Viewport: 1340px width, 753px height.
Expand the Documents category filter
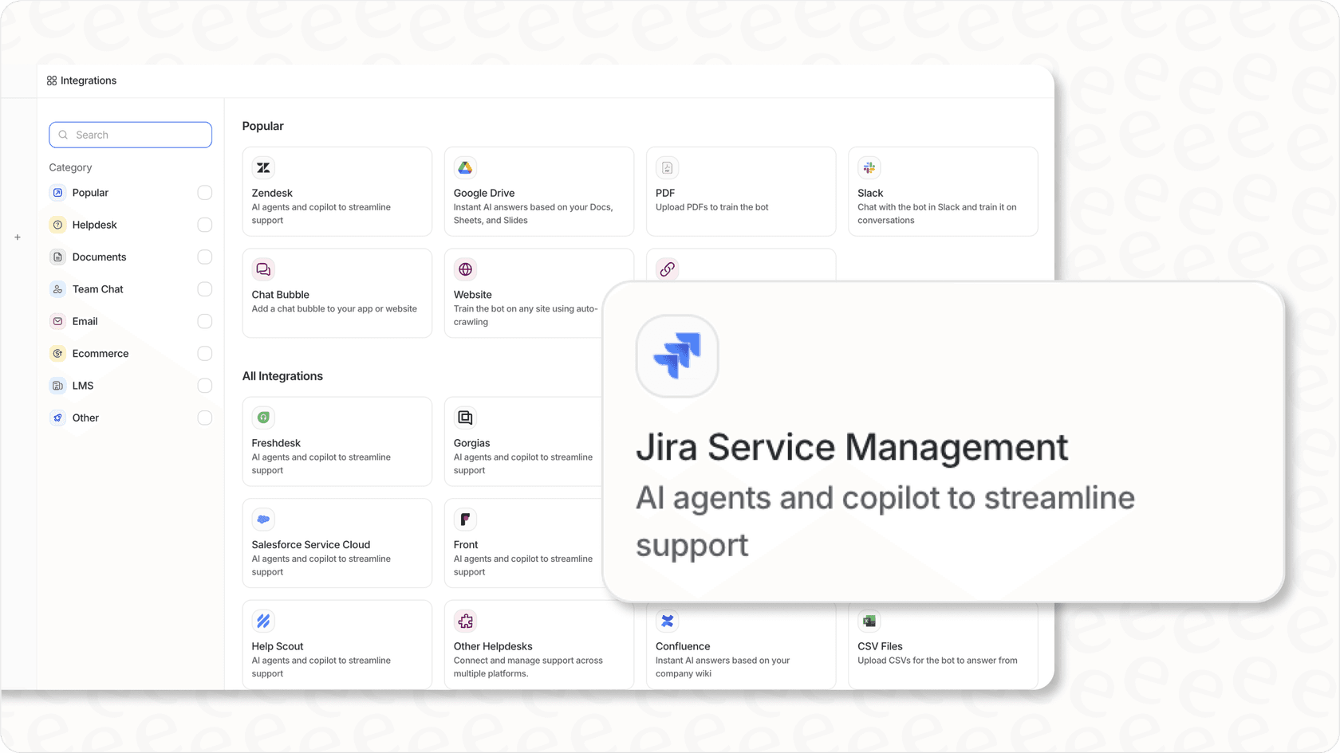[205, 257]
